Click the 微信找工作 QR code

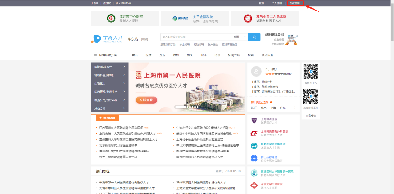(311, 72)
